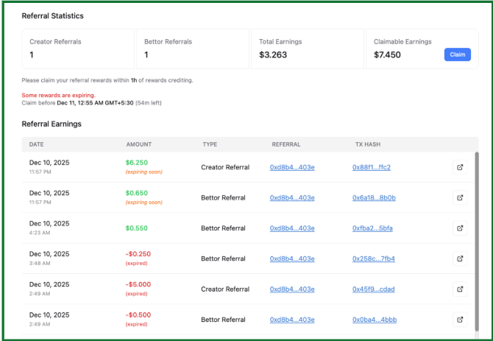Select the Claimable Earnings card

pos(421,49)
